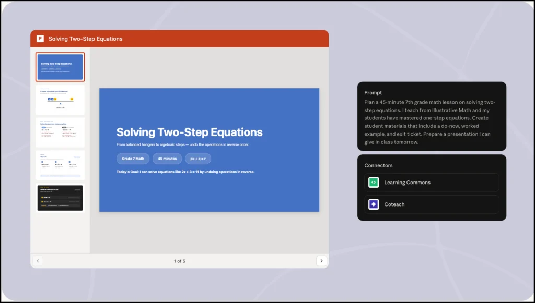
Task: Click the 45 minutes pill
Action: [x=167, y=159]
